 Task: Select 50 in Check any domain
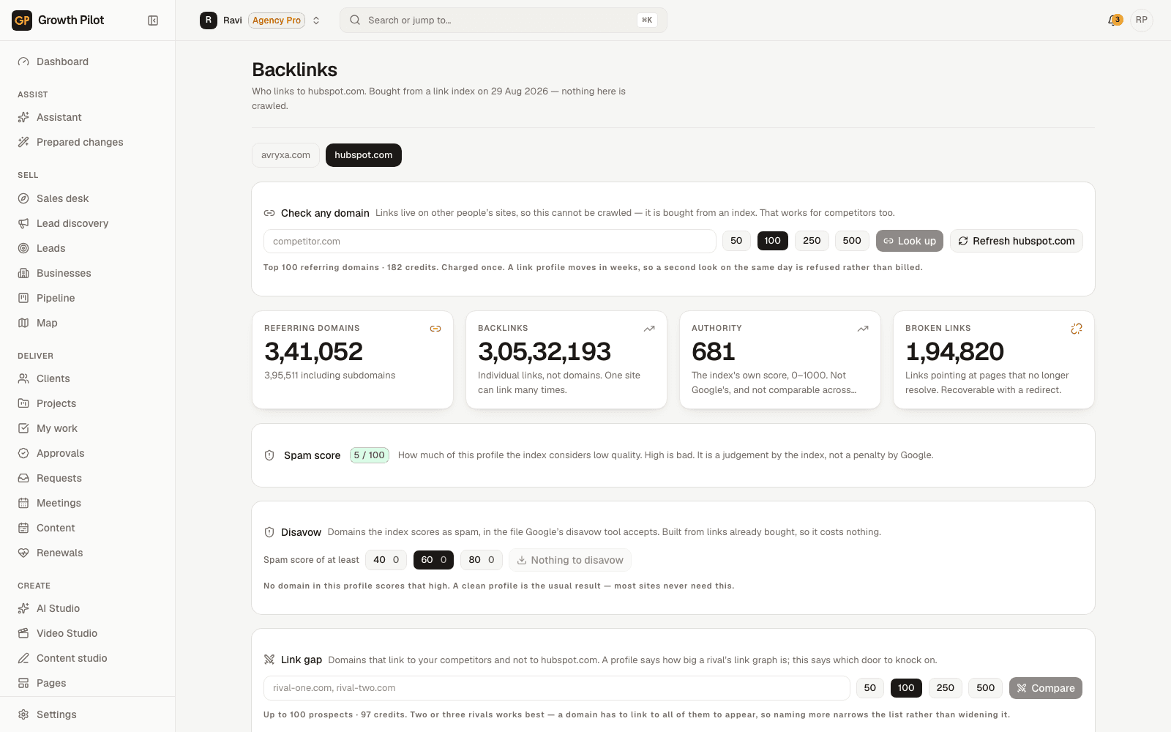736,241
